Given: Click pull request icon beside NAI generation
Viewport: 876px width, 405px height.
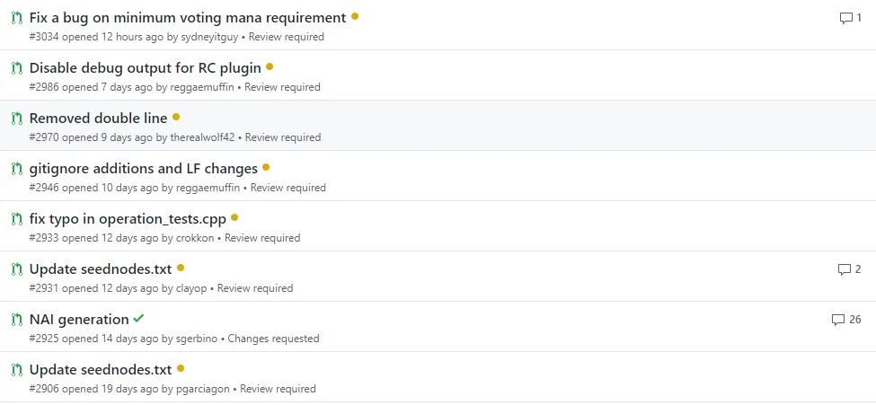Looking at the screenshot, I should point(17,320).
